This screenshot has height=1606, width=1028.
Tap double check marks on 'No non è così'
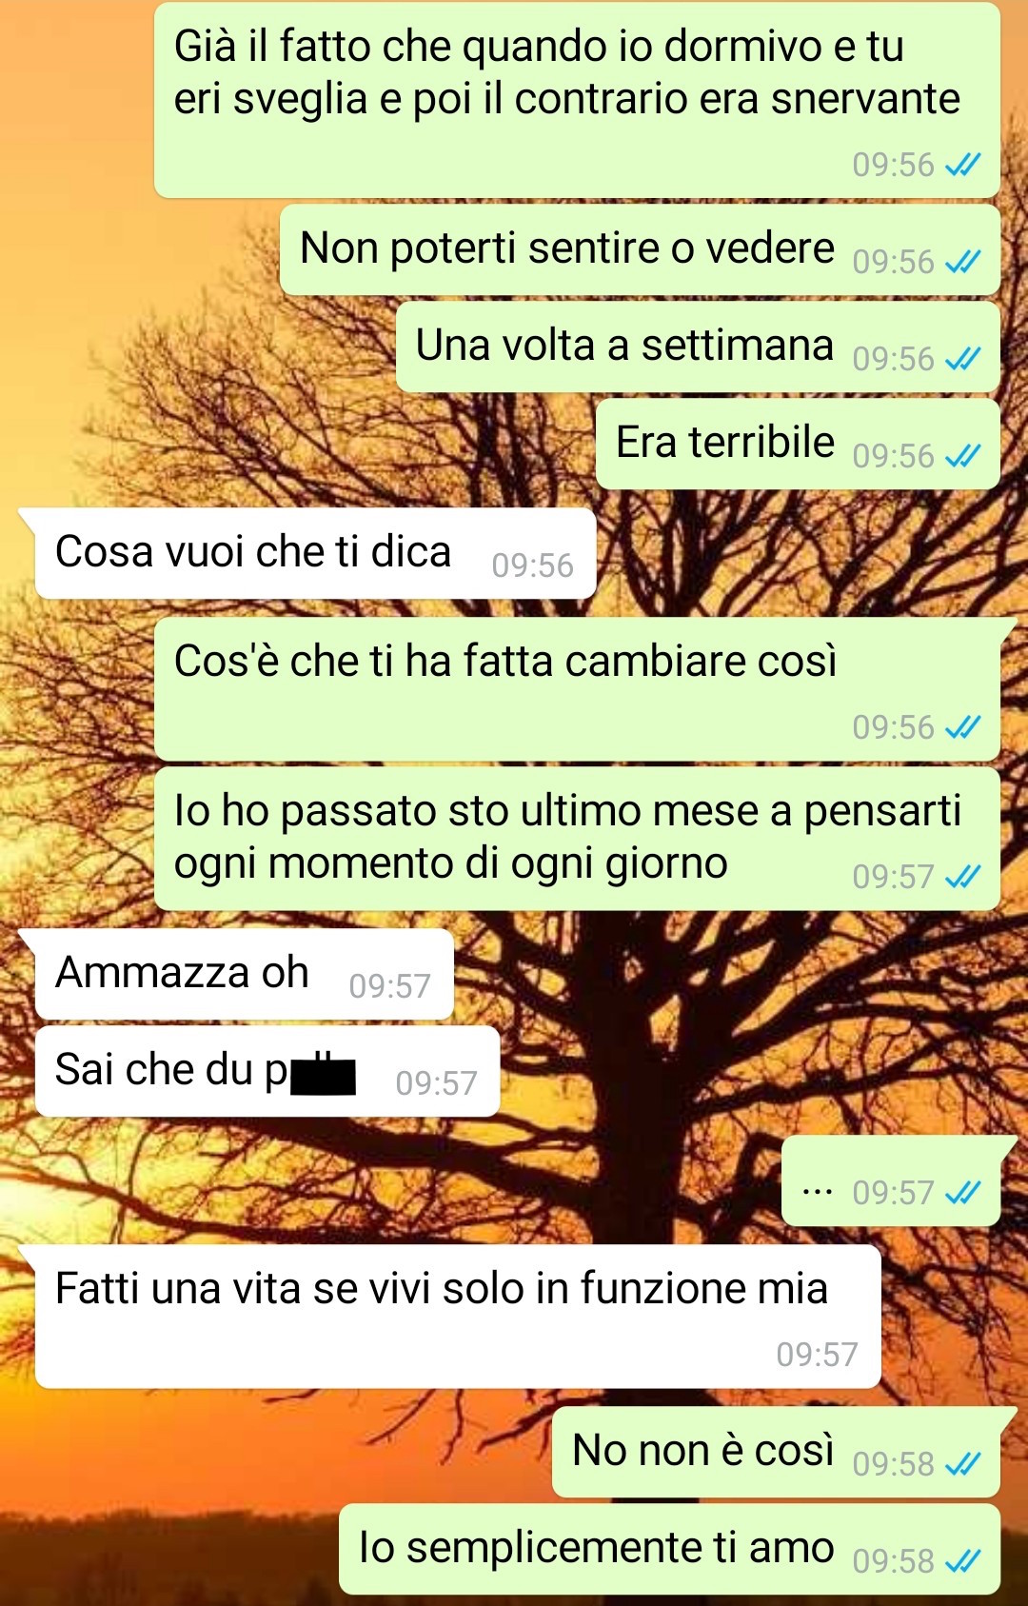[x=962, y=1464]
